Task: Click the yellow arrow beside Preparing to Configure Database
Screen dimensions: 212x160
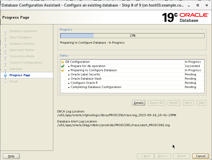Action: (62, 70)
